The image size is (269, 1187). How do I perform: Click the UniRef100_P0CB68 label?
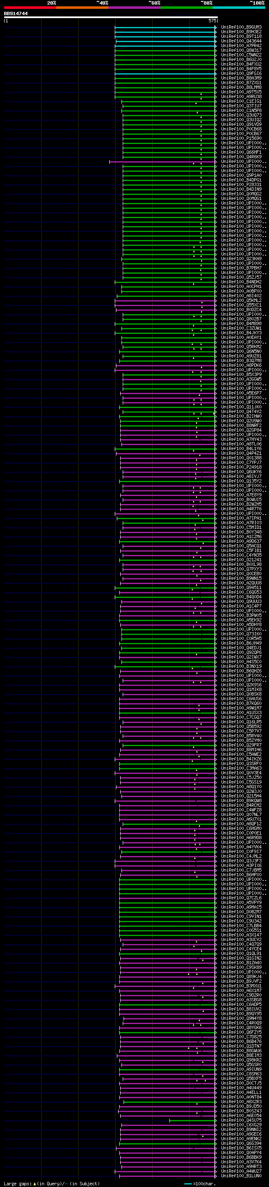pyautogui.click(x=241, y=129)
